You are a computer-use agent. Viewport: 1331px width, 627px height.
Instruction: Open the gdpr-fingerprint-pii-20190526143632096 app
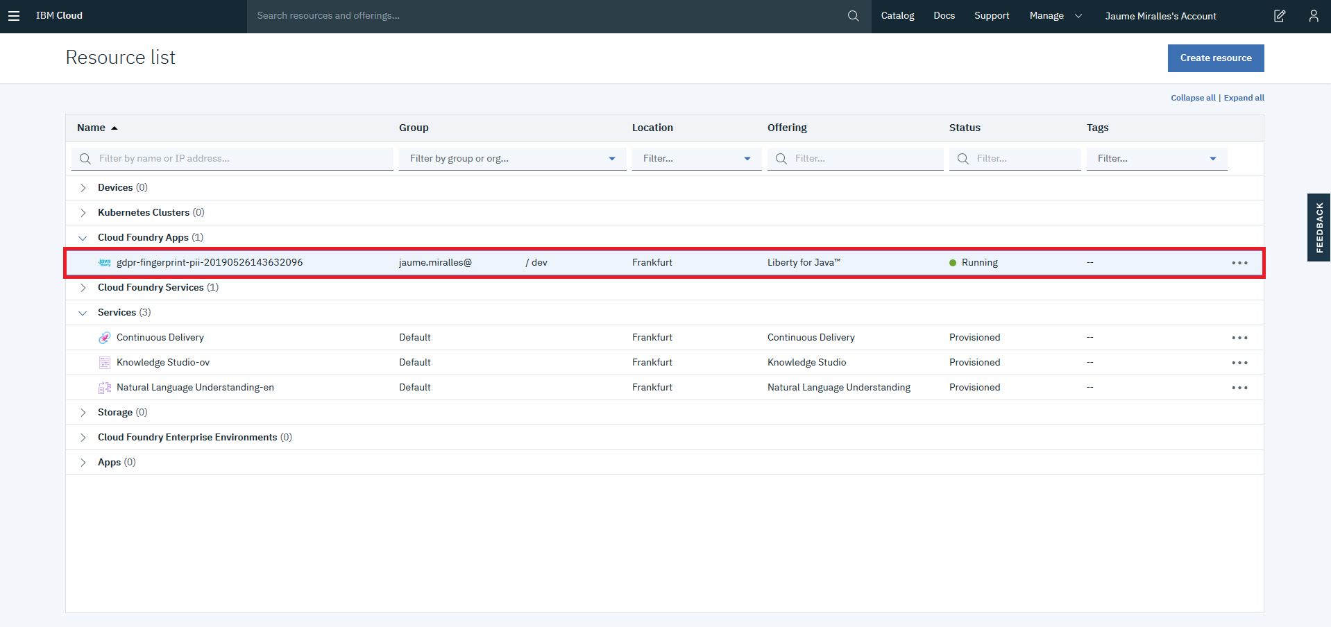[210, 262]
